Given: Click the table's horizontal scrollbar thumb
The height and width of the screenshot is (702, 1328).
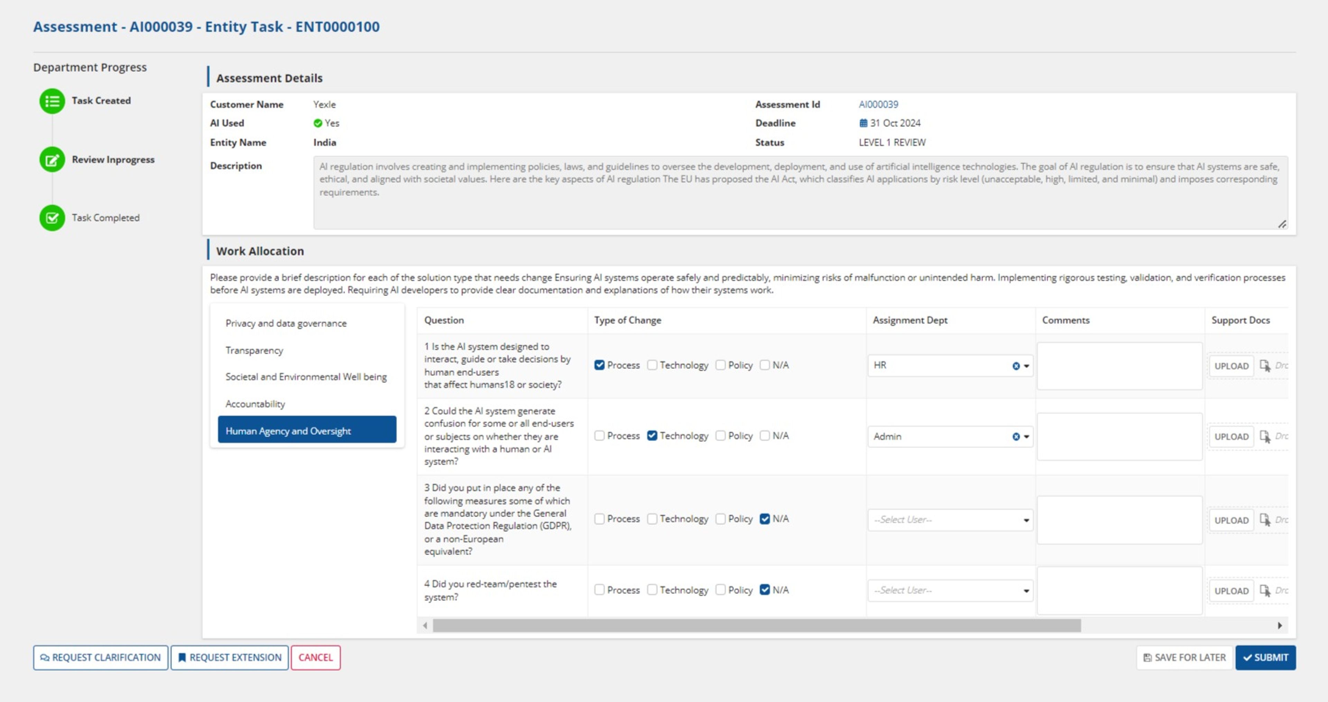Looking at the screenshot, I should point(756,626).
